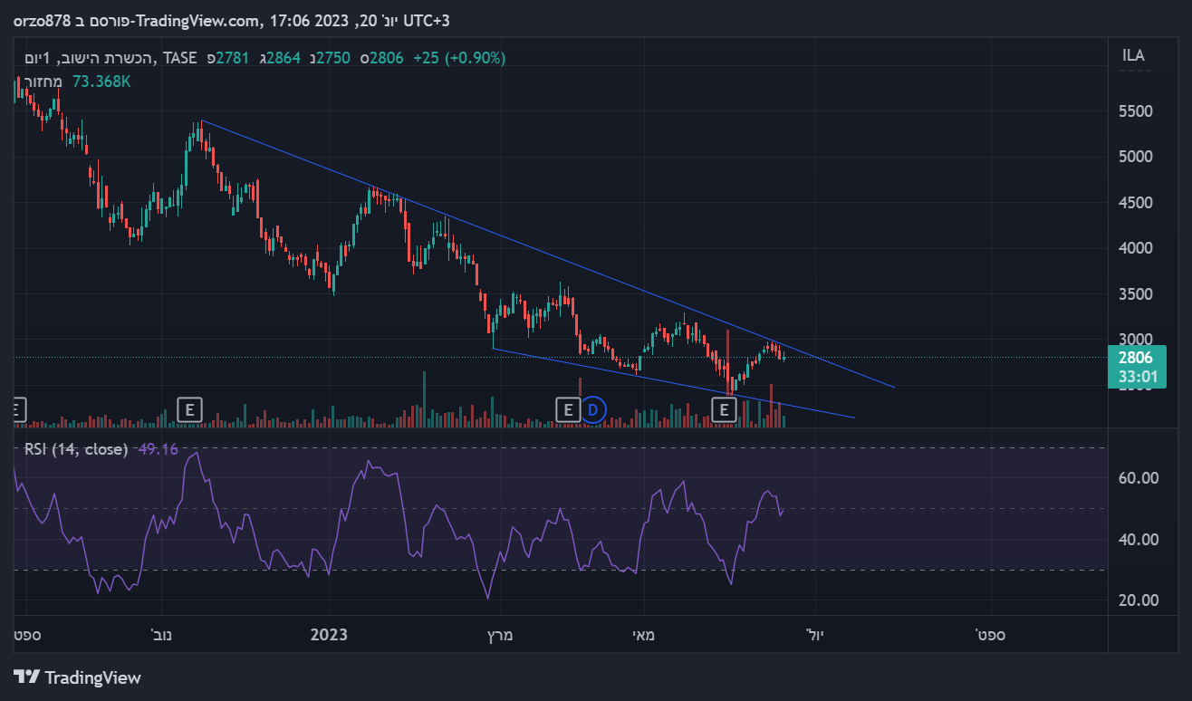Click the 4500 price axis label
1192x701 pixels.
pos(1135,203)
